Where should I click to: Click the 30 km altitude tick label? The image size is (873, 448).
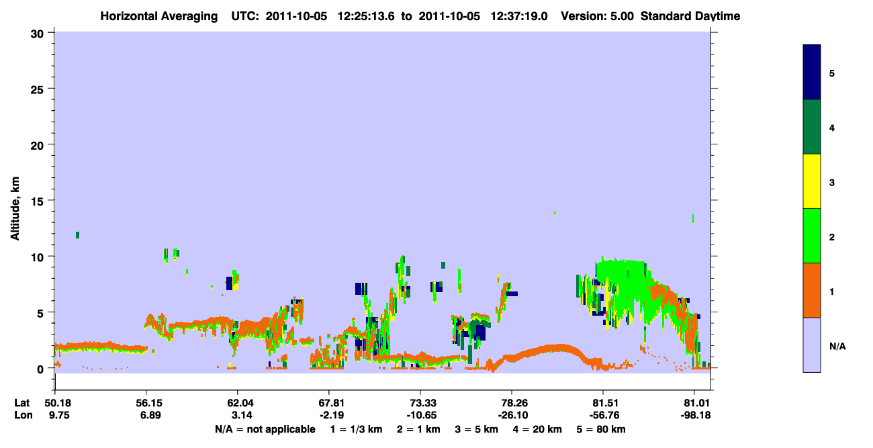(39, 33)
